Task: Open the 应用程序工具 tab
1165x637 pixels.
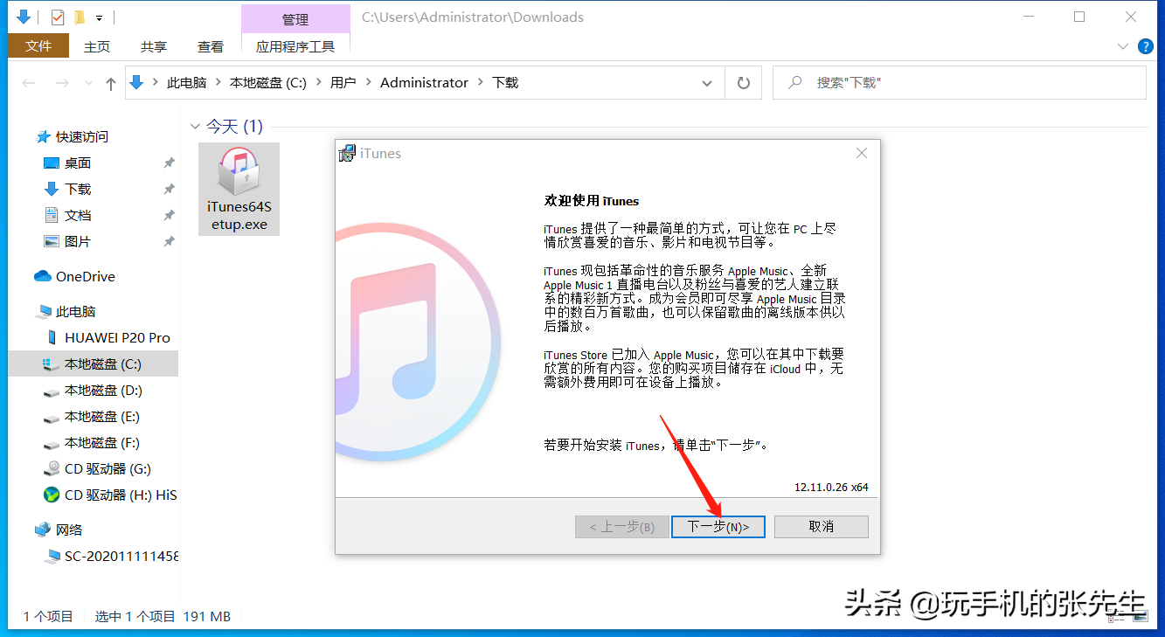Action: point(295,46)
